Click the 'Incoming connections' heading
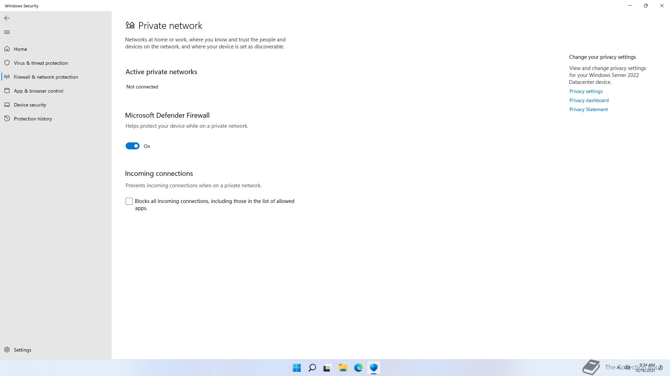The width and height of the screenshot is (670, 376). pos(159,173)
